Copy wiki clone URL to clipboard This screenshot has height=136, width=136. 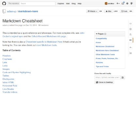click(123, 77)
